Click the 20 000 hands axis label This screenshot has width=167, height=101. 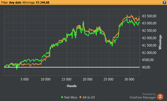[x=88, y=79]
